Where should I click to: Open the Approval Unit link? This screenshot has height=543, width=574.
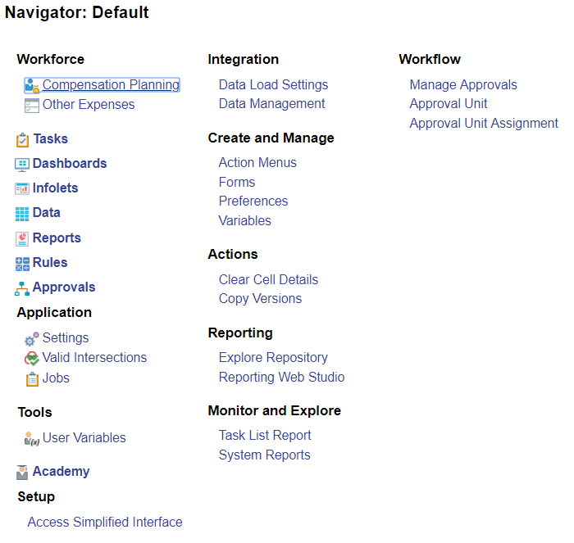click(449, 104)
